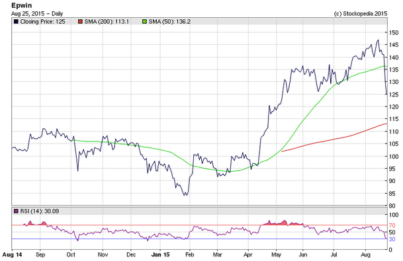Click the 'Oct' x-axis label

click(71, 254)
